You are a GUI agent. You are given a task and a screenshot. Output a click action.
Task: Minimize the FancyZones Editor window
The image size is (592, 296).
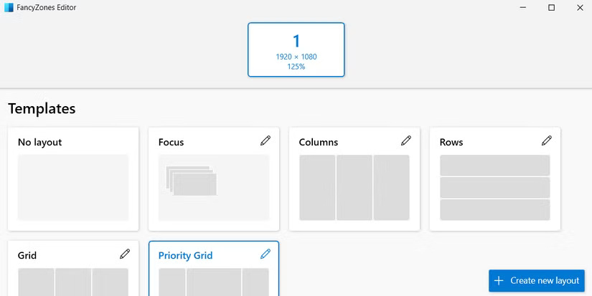coord(523,8)
